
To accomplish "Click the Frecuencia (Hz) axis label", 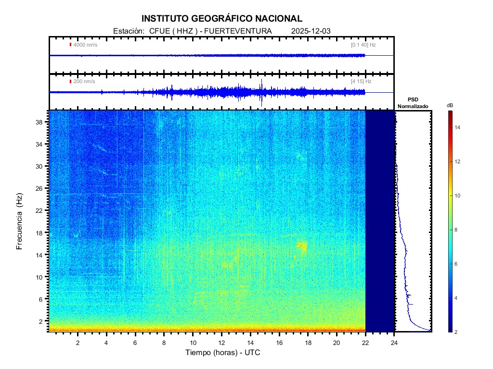I will 20,221.
